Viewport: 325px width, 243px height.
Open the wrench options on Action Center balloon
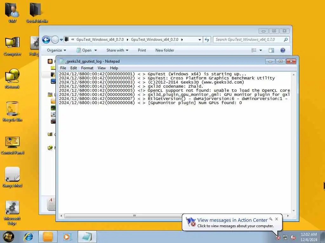(x=271, y=219)
